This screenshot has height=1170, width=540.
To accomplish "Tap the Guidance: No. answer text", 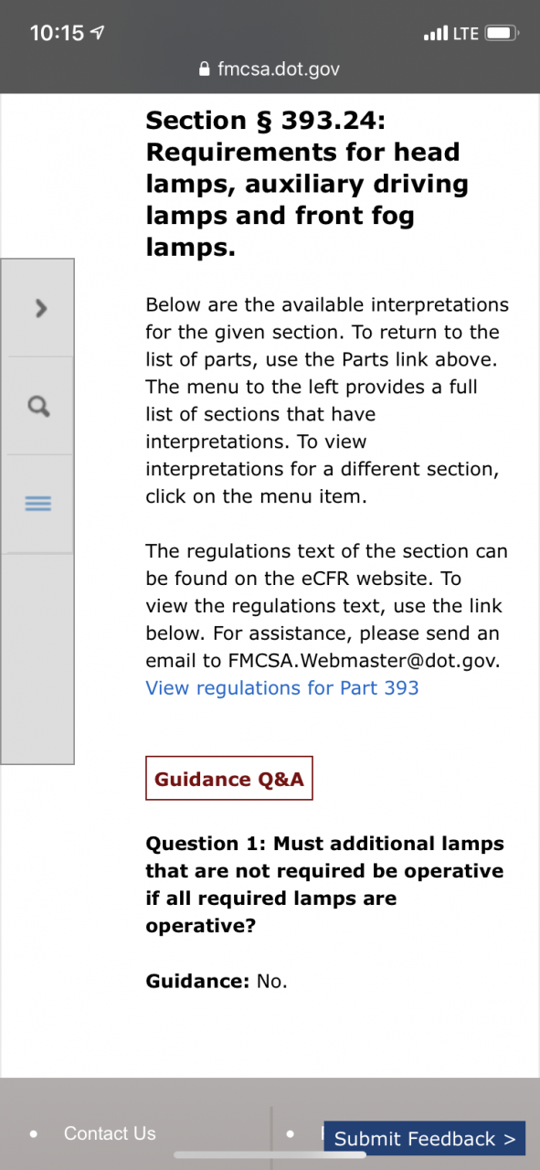I will tap(217, 982).
